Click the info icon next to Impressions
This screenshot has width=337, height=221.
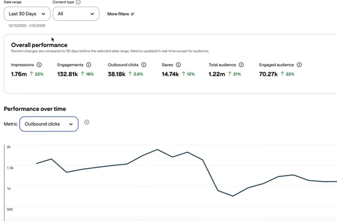click(x=39, y=65)
